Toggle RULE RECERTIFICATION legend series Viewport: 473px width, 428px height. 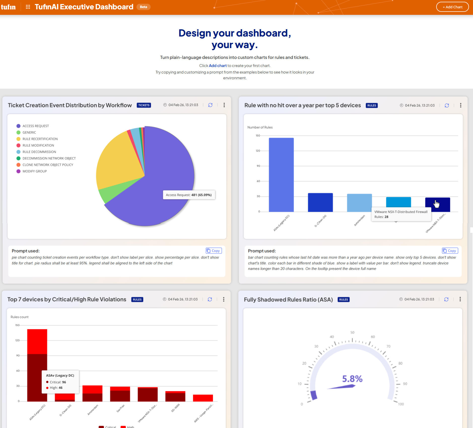pyautogui.click(x=40, y=139)
